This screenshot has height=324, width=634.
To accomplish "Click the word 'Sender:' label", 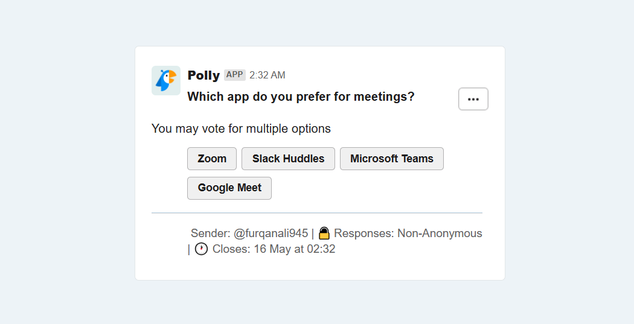I will click(210, 233).
